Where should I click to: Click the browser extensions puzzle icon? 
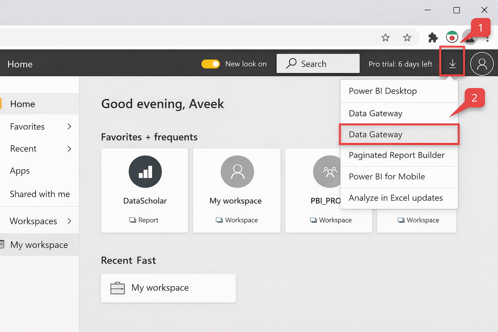(x=433, y=38)
